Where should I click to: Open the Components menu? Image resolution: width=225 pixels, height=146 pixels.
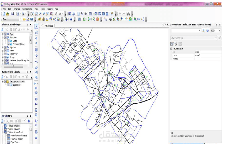[27, 9]
